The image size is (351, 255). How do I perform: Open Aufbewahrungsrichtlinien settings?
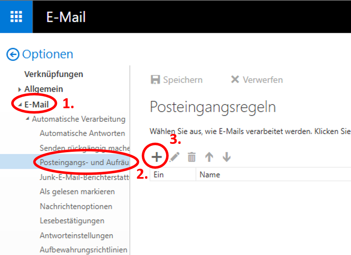[x=83, y=250]
